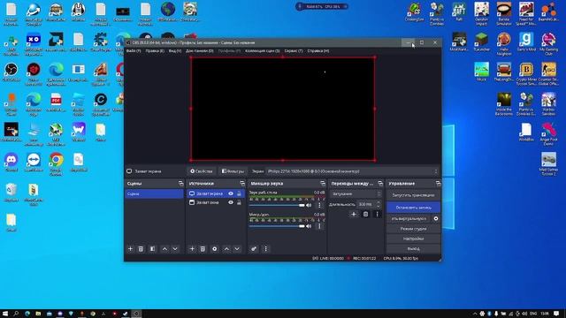The image size is (566, 318).
Task: Move source down in the Sources list
Action: click(x=237, y=249)
